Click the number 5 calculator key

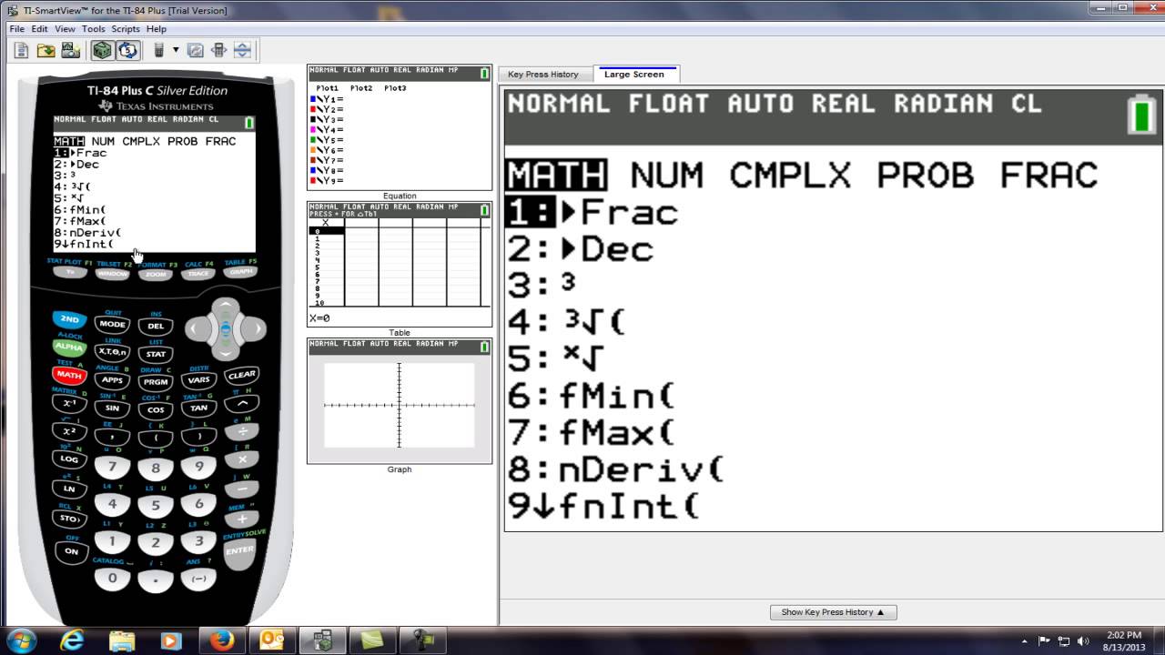tap(156, 506)
